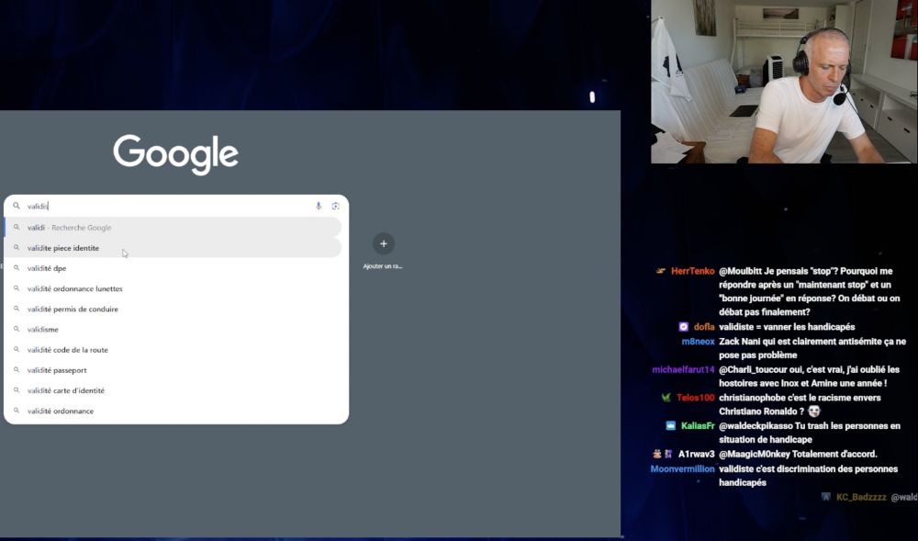Select suggestion "validi - Recherche Google"
The height and width of the screenshot is (541, 918).
click(x=174, y=227)
